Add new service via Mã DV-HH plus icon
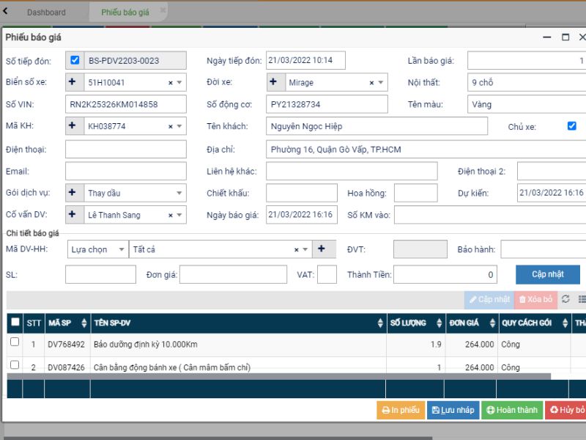The width and height of the screenshot is (586, 440). point(322,249)
